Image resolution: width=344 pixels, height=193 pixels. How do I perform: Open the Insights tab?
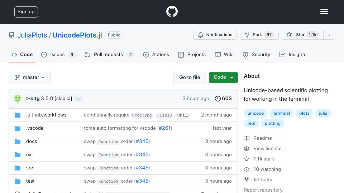(x=293, y=54)
